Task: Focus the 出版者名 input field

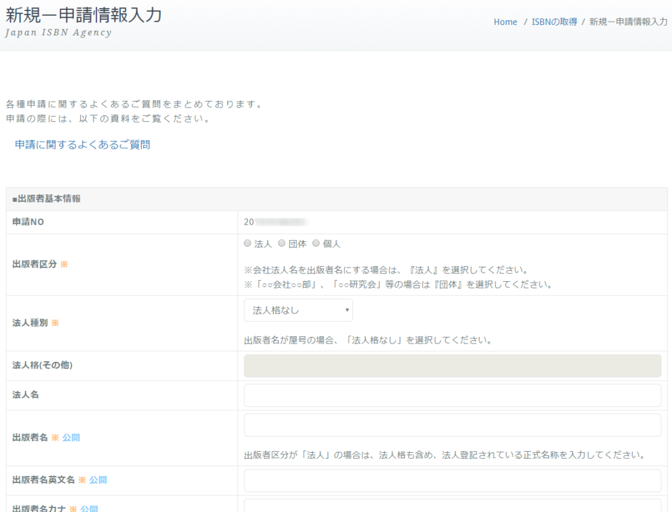Action: (x=453, y=425)
